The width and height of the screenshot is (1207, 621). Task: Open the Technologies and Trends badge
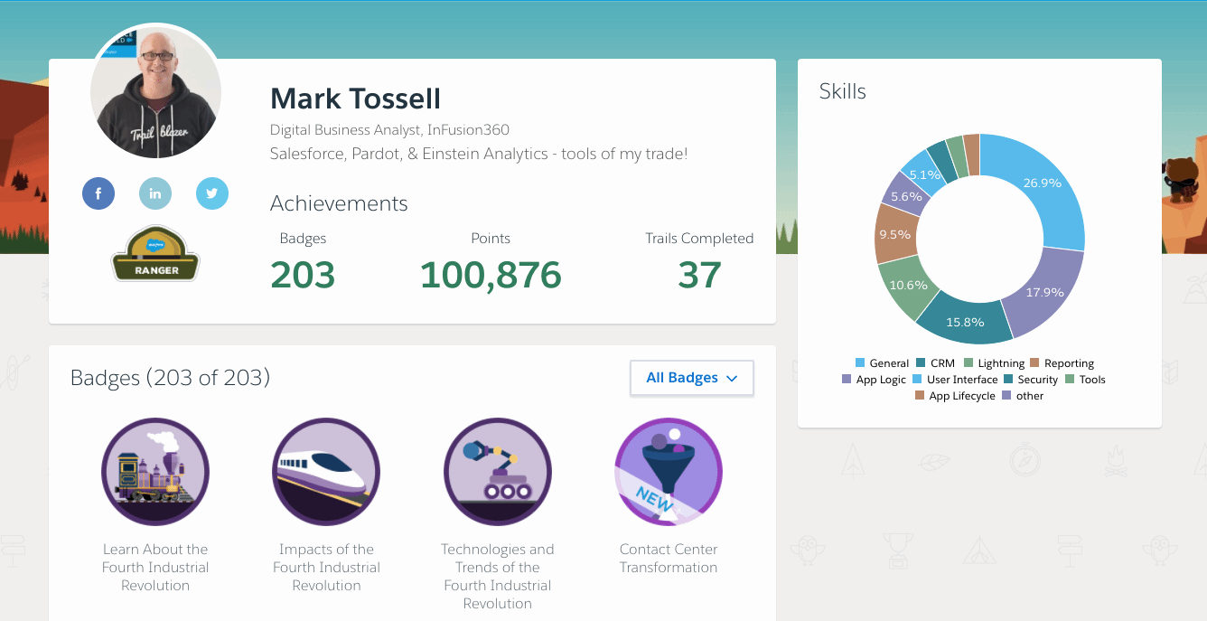(497, 471)
